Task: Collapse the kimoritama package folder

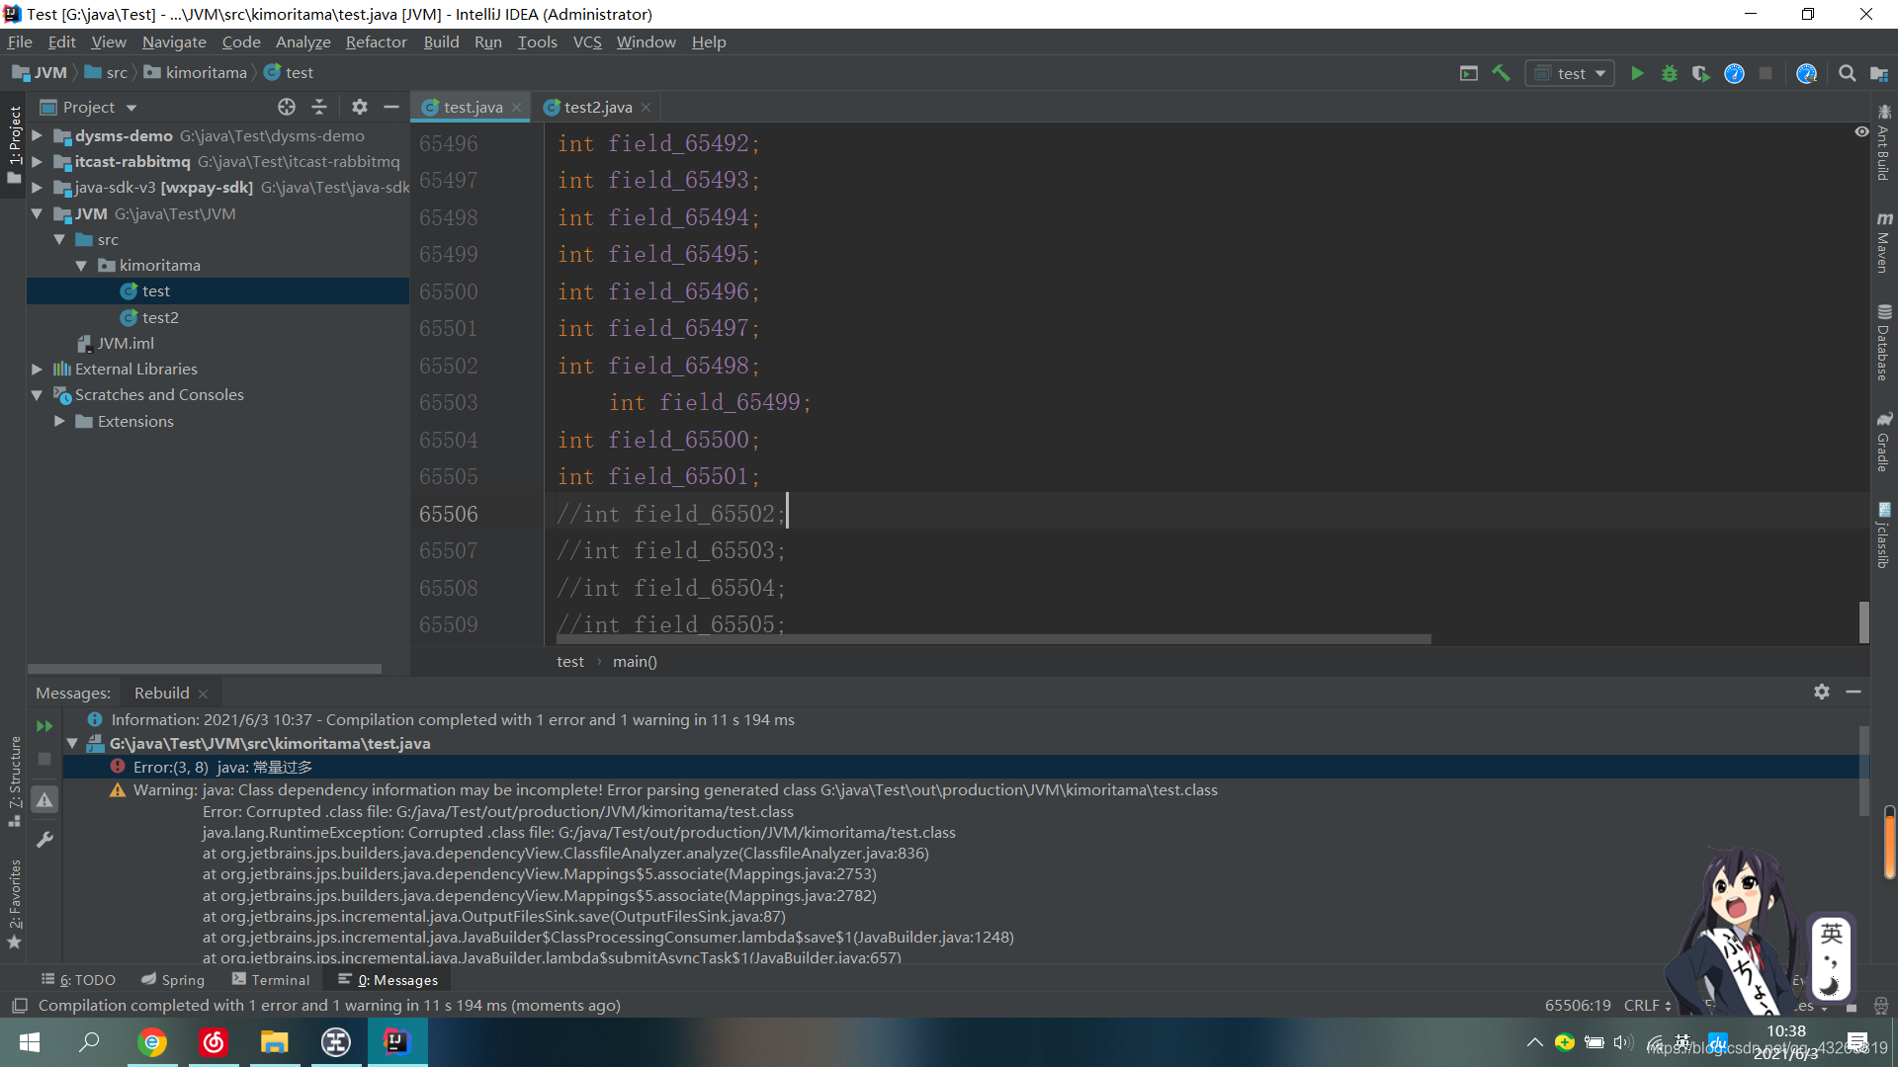Action: [x=81, y=265]
